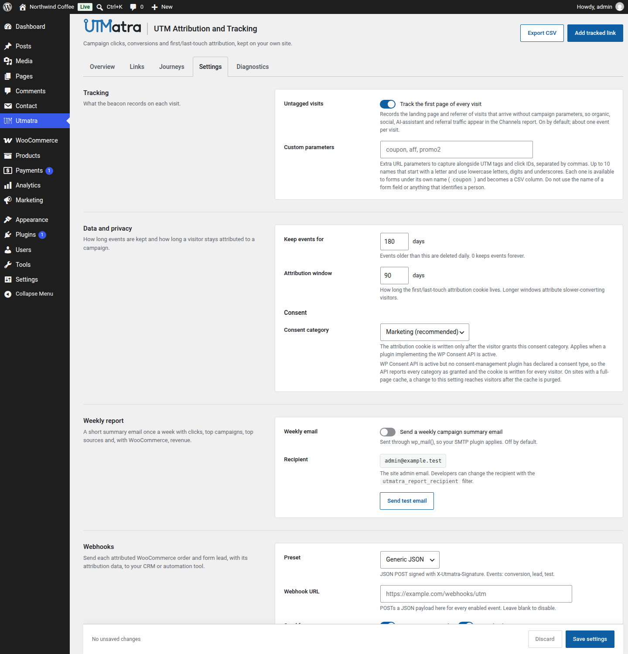The width and height of the screenshot is (628, 654).
Task: Disable tracking the first page of every visit
Action: click(388, 104)
